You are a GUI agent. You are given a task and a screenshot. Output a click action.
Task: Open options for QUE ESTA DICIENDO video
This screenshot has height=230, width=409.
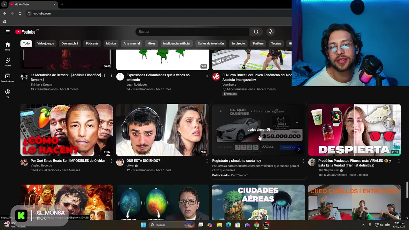click(207, 161)
